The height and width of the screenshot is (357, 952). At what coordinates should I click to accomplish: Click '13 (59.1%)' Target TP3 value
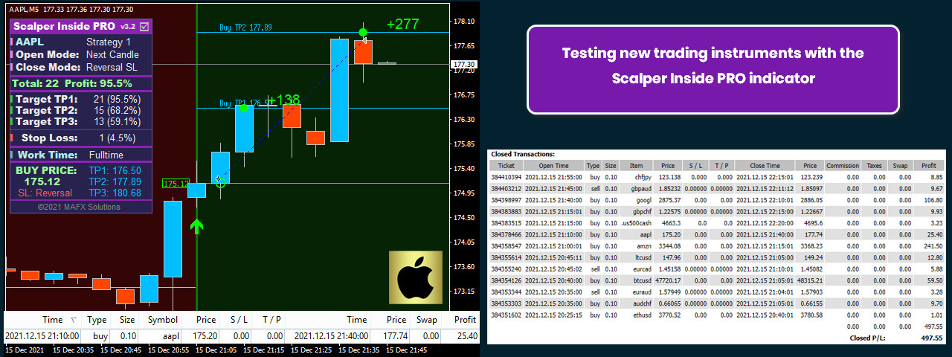pyautogui.click(x=118, y=121)
